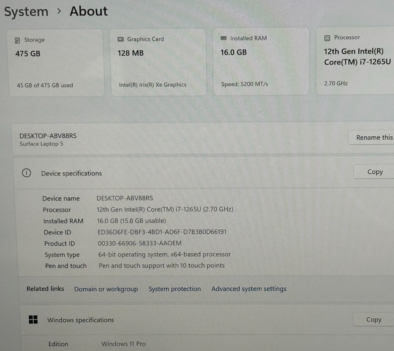Open the Graphics Card 128 MB card

[x=158, y=62]
